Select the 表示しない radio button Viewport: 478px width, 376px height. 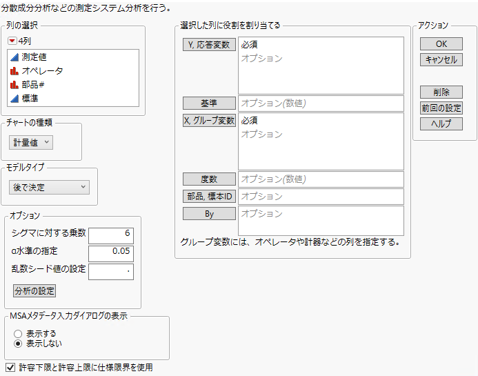pos(18,344)
